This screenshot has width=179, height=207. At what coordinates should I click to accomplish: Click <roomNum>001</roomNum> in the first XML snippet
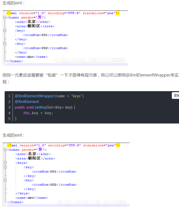46,35
